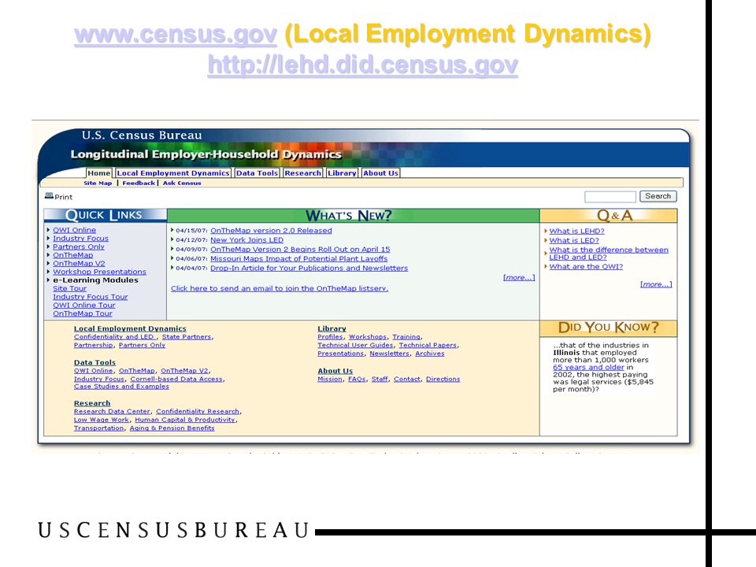The height and width of the screenshot is (567, 756).
Task: Open Confidentiality and LED link
Action: coord(115,337)
